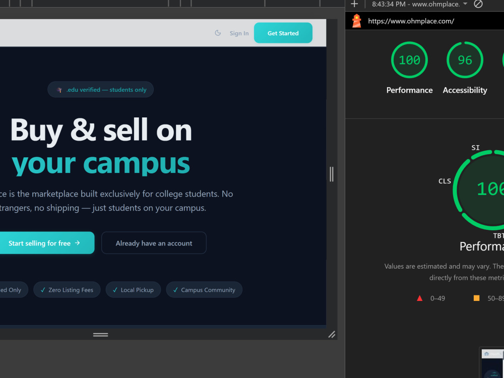Click the bottom horizontal resize handle of viewport

(x=101, y=335)
